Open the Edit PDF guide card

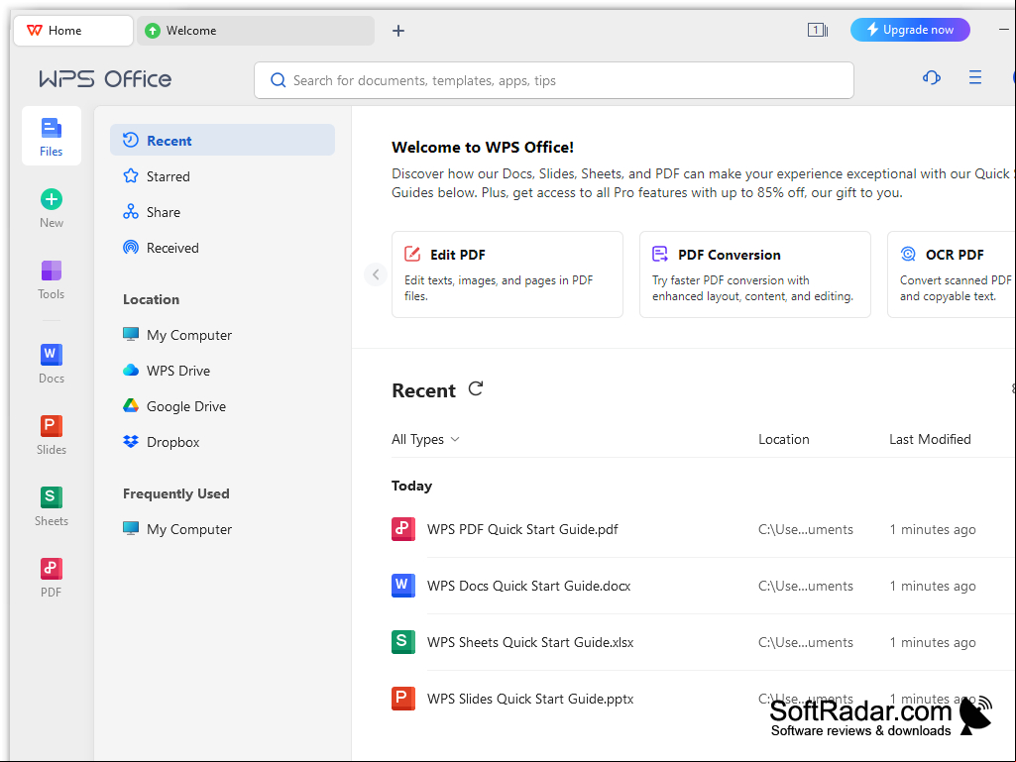(508, 274)
